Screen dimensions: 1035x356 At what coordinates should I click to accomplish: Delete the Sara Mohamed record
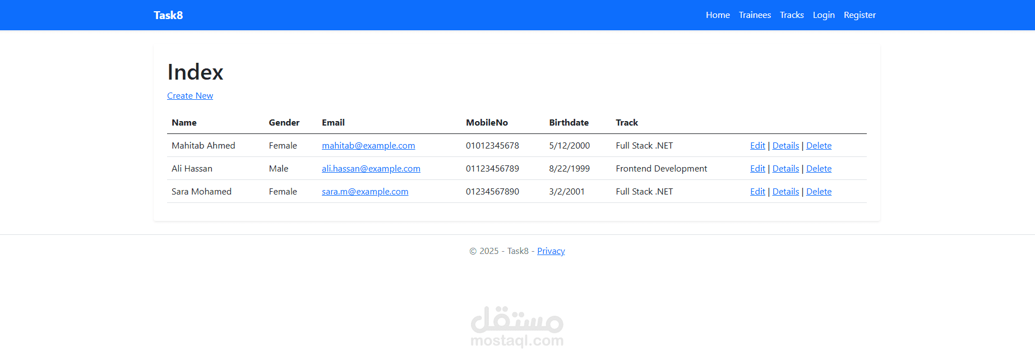(819, 192)
